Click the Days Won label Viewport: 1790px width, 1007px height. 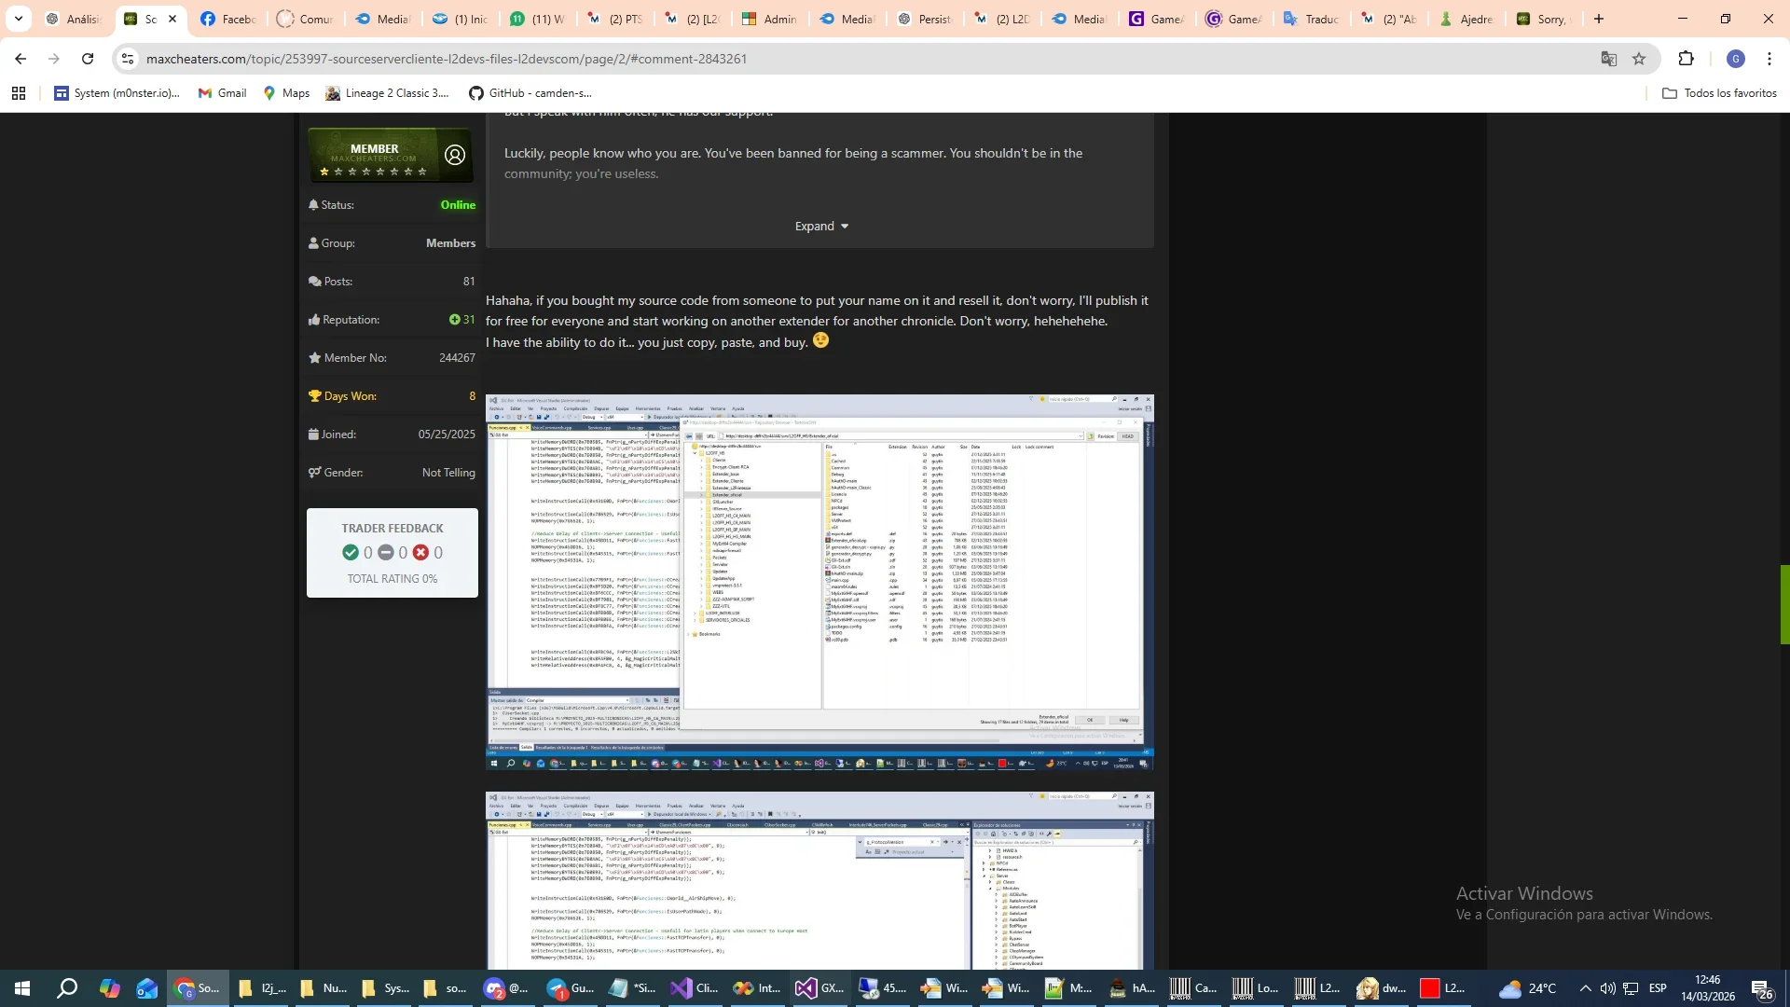[351, 396]
